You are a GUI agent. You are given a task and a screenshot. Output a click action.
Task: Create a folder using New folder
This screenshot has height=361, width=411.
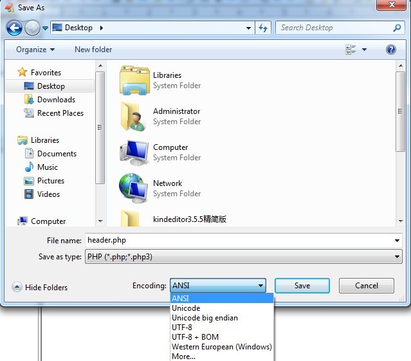93,50
